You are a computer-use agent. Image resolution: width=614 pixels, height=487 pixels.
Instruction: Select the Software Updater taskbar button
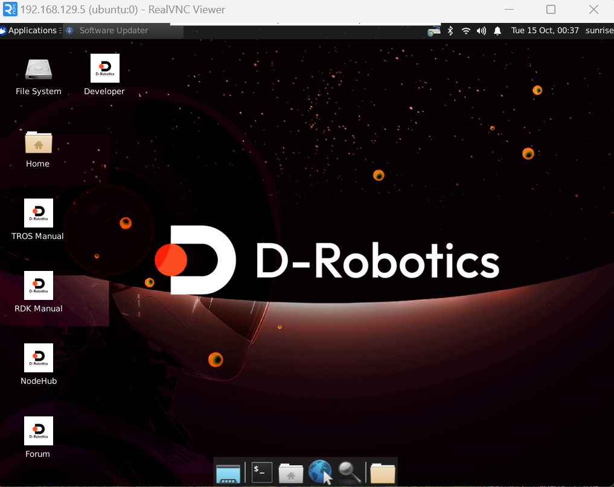tap(123, 31)
